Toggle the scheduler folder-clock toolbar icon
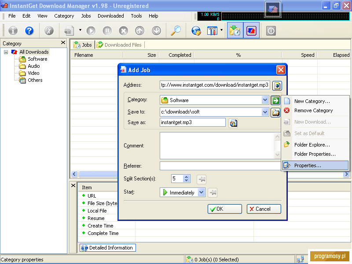 235,30
